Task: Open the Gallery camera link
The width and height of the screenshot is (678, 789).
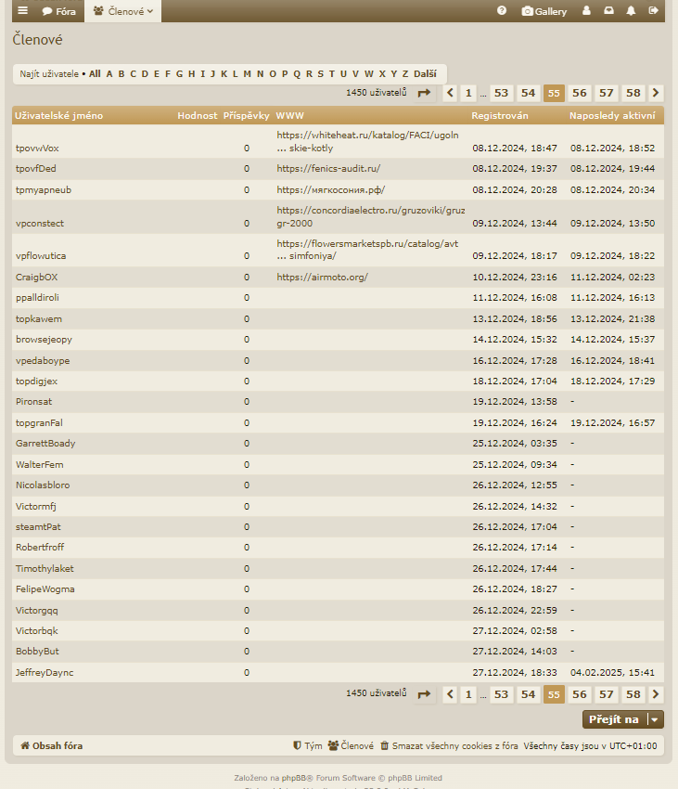Action: [544, 11]
